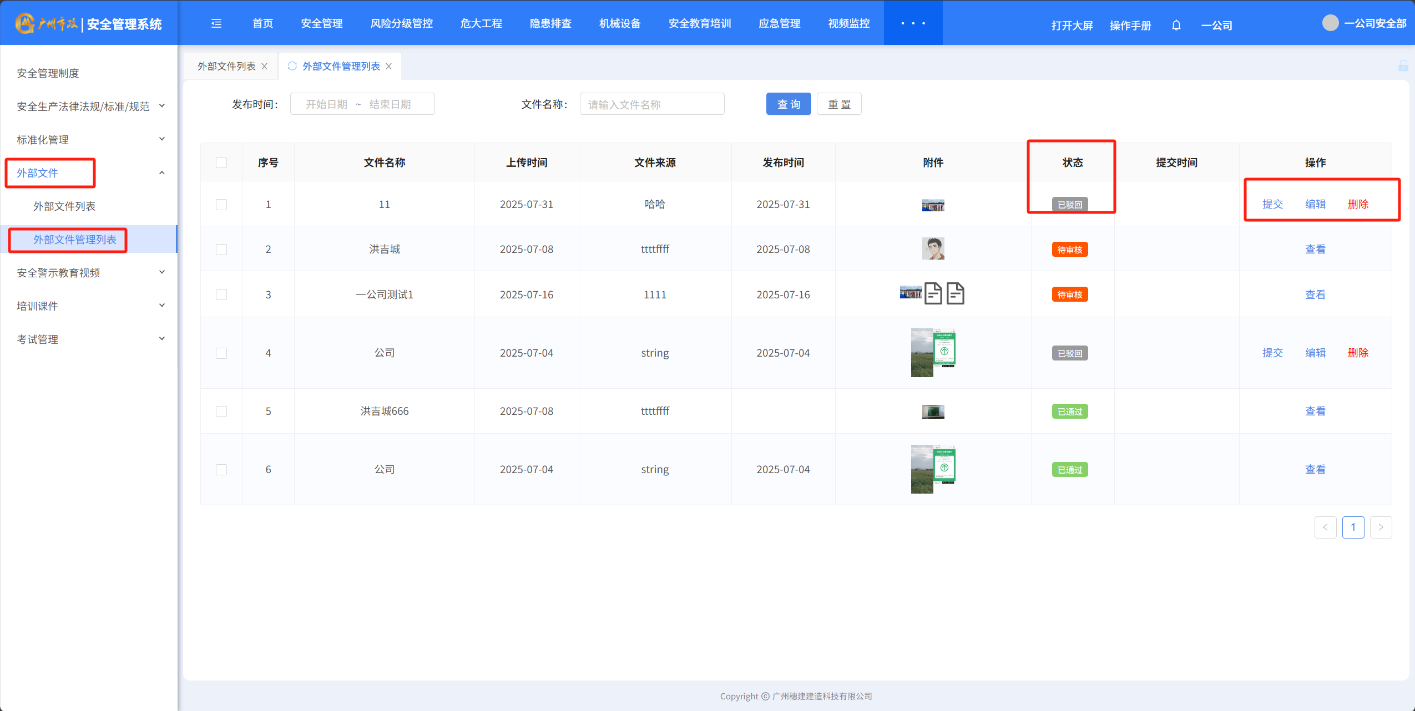Open the three-dots overflow menu in the top nav
This screenshot has height=711, width=1415.
(x=913, y=23)
